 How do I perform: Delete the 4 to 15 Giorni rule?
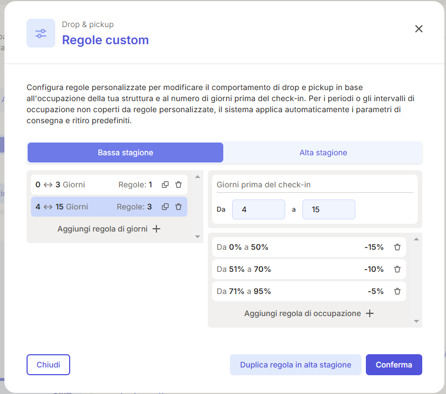179,207
